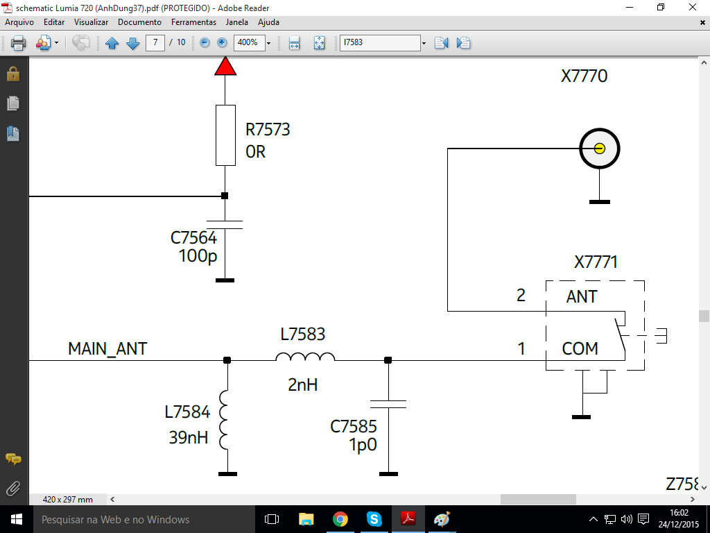This screenshot has height=533, width=710.
Task: Open the zoom level dropdown arrow
Action: (x=268, y=43)
